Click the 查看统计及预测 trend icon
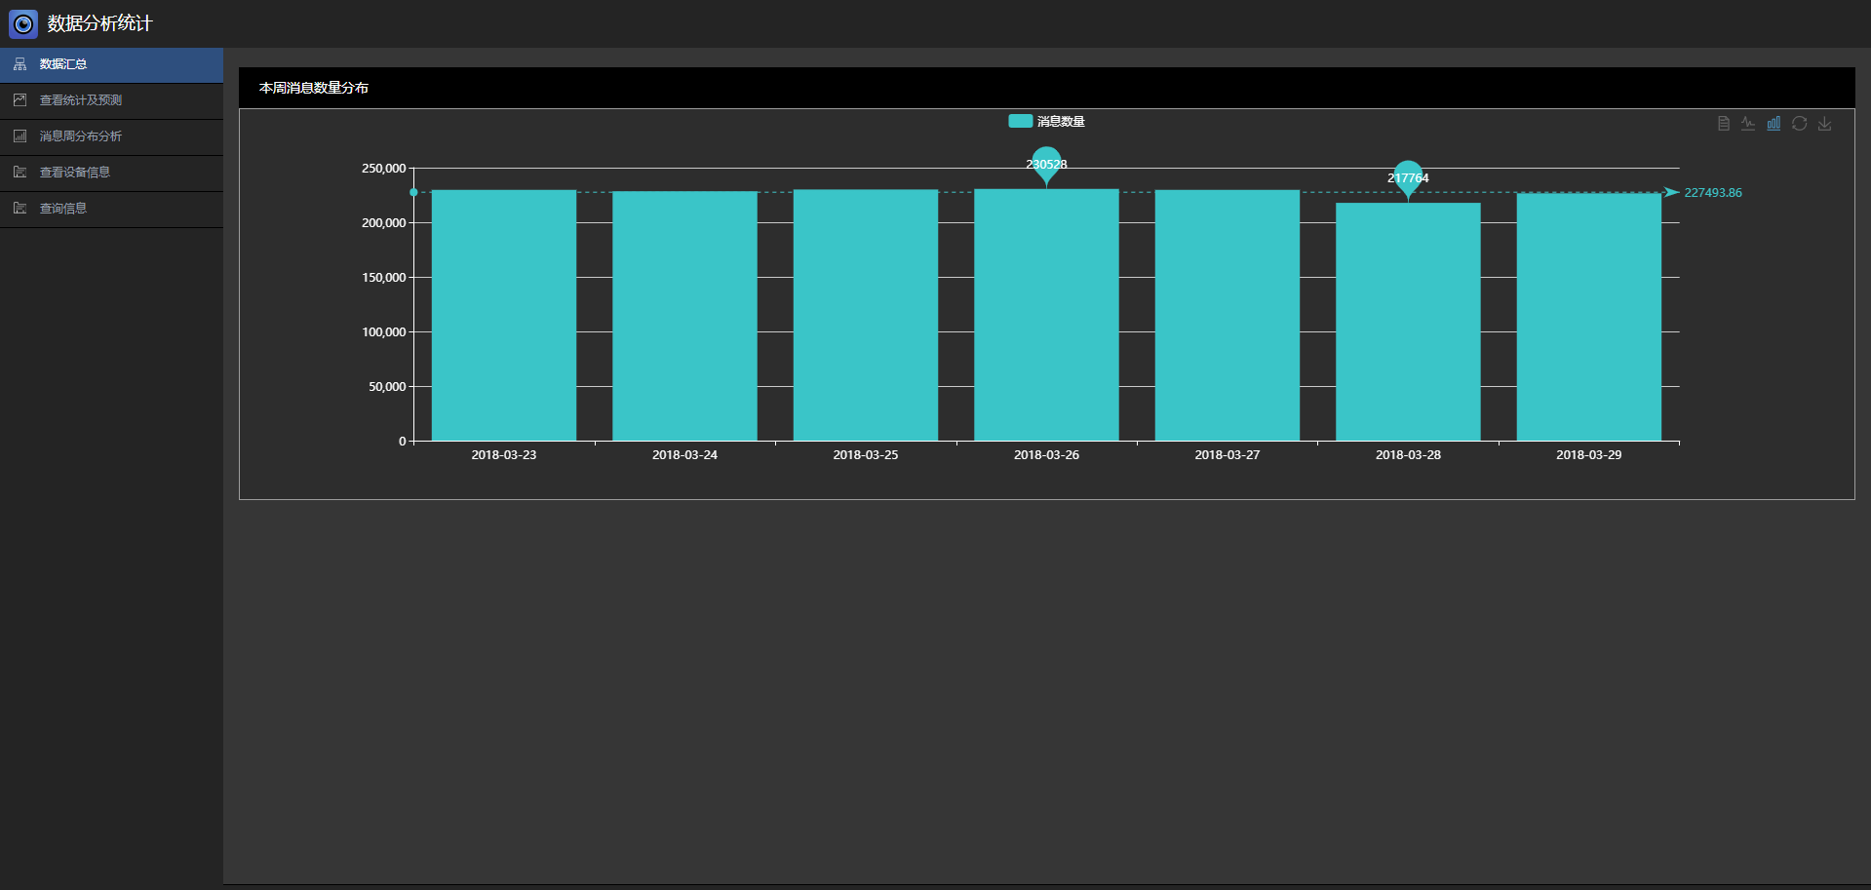 coord(19,100)
